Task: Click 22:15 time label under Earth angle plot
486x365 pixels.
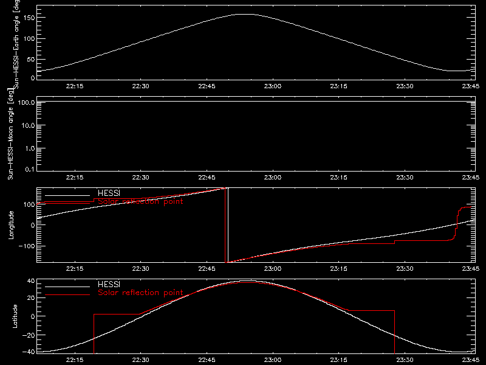Action: point(75,86)
